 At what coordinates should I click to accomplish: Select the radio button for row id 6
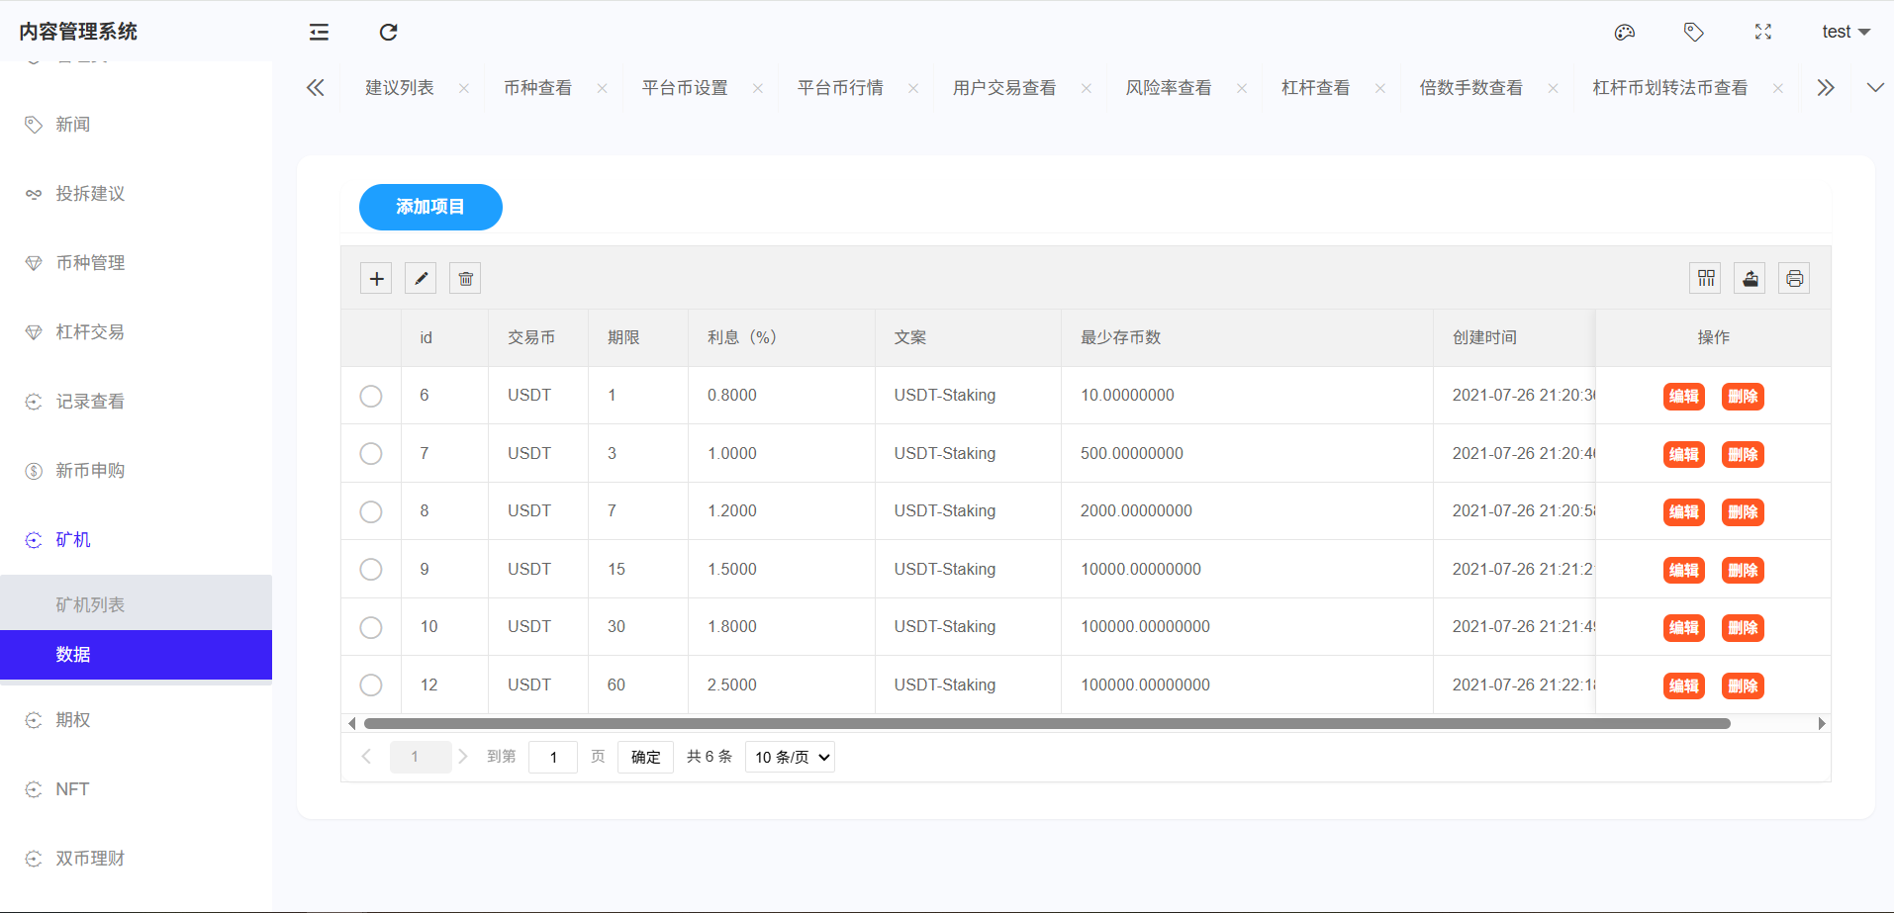tap(371, 396)
